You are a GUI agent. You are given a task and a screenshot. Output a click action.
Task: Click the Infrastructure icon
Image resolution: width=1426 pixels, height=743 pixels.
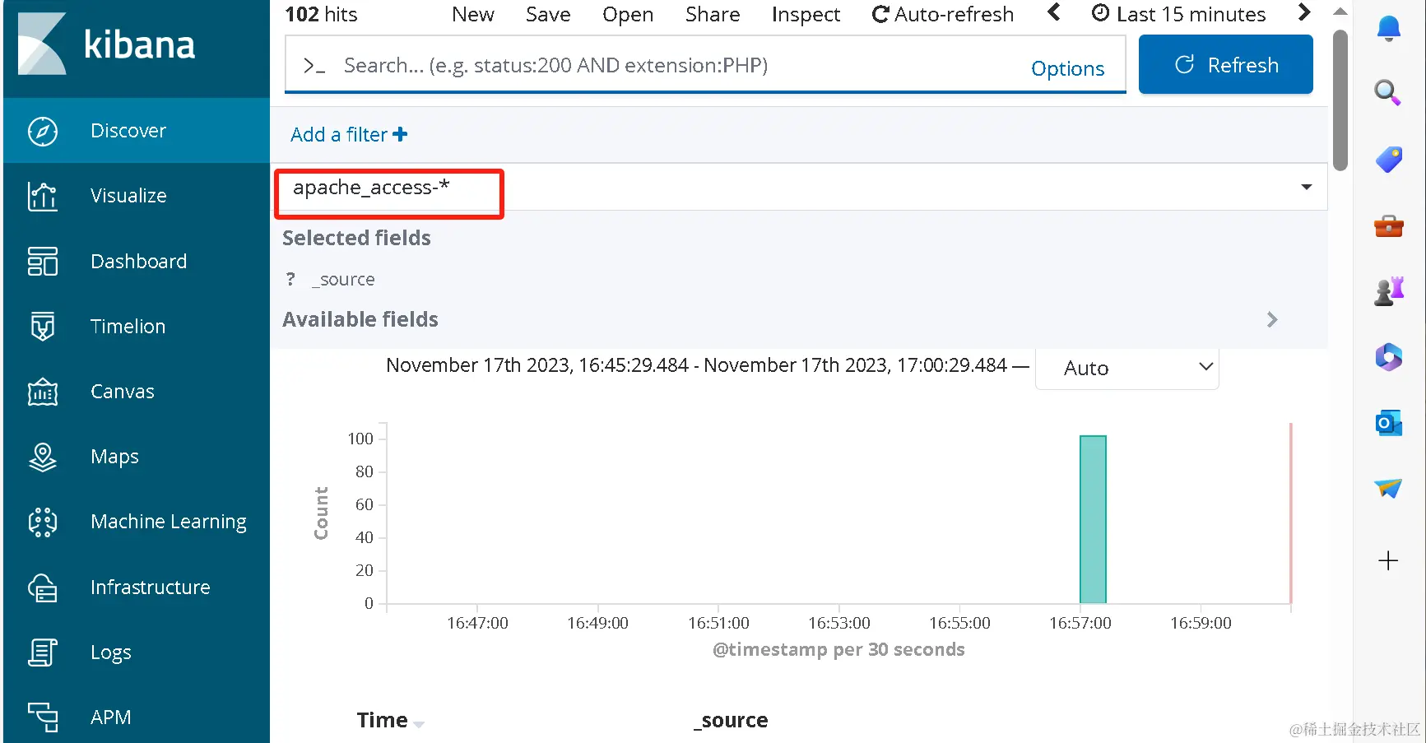(43, 587)
